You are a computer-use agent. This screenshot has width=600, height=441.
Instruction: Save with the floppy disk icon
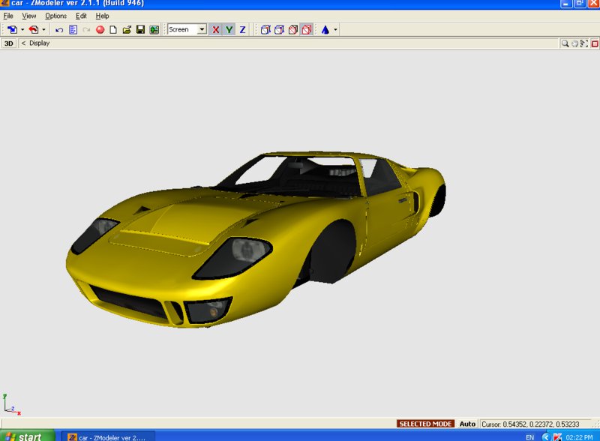point(140,30)
